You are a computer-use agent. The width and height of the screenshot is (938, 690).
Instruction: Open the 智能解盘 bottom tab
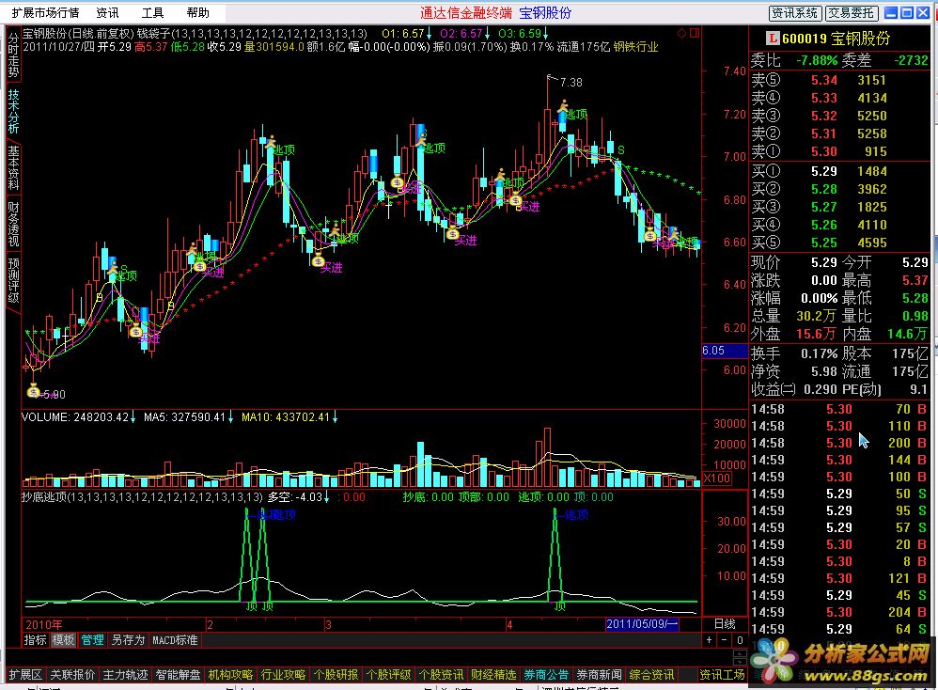[x=178, y=674]
